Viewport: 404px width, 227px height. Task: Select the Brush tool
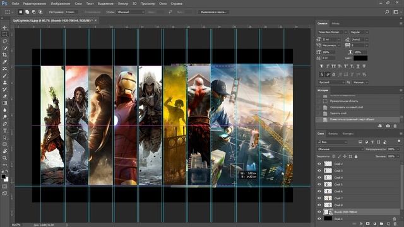[x=4, y=76]
